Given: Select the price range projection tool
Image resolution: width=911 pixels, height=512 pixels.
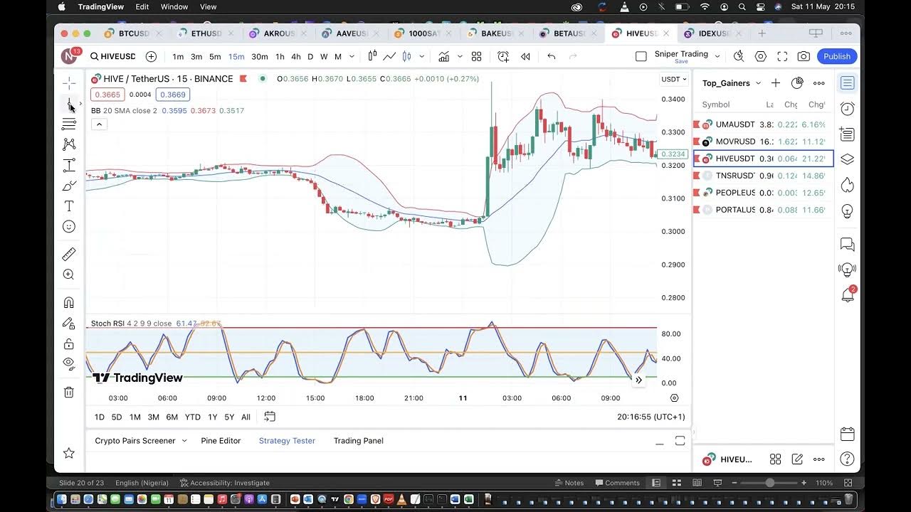Looking at the screenshot, I should [x=69, y=165].
